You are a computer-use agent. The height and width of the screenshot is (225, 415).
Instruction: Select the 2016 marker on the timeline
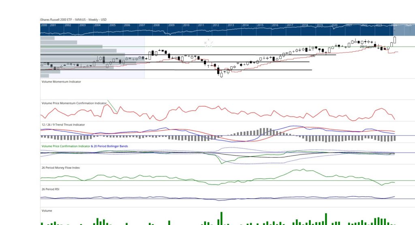pos(275,25)
